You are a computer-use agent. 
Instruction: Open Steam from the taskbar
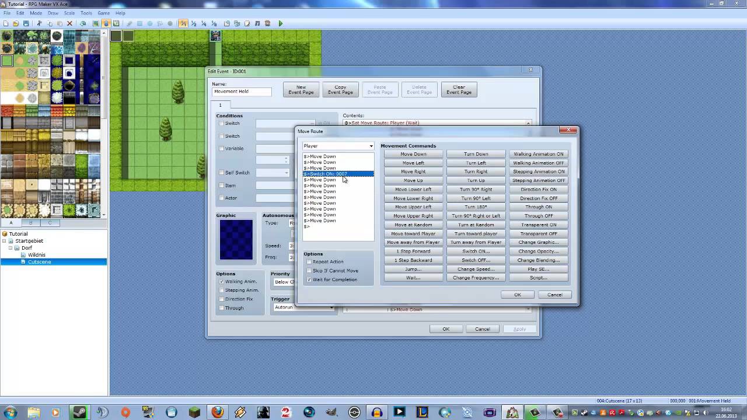point(79,412)
